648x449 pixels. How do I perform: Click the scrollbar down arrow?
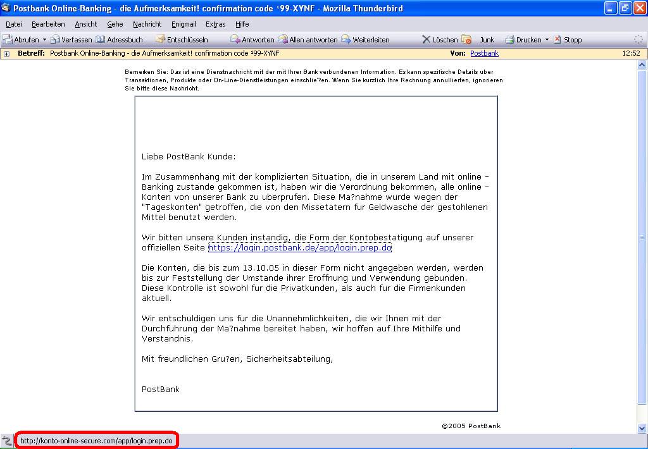point(642,428)
